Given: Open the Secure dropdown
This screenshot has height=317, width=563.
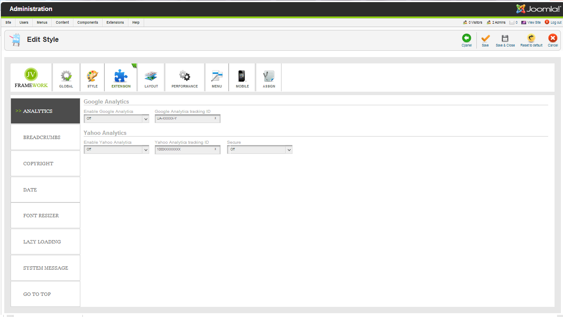Looking at the screenshot, I should 260,150.
